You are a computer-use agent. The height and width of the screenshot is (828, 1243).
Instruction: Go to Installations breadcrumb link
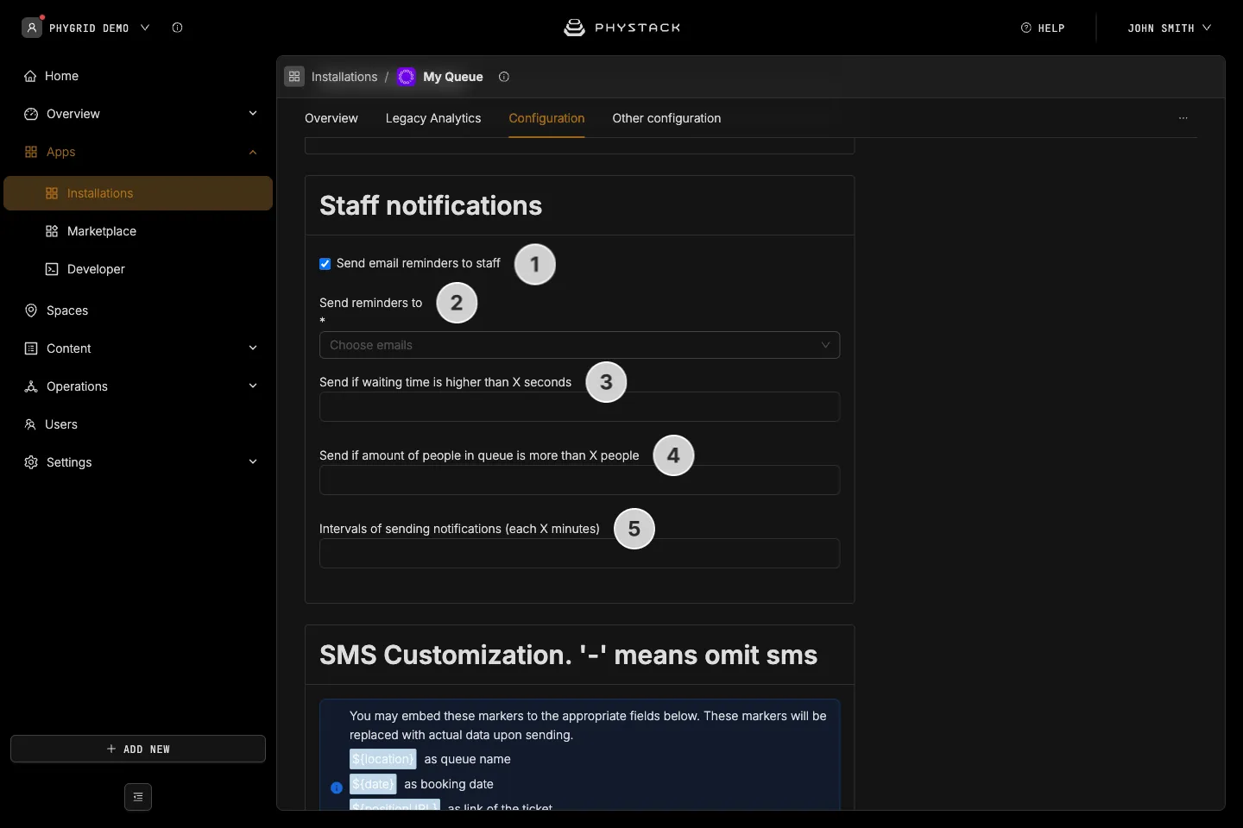click(x=344, y=77)
